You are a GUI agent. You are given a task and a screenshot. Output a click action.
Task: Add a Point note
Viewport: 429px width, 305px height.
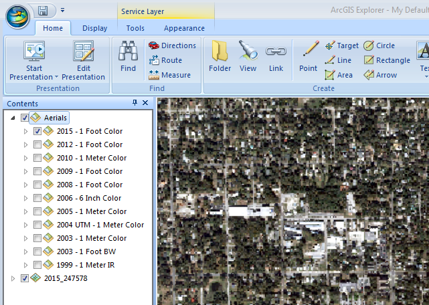[x=309, y=52]
